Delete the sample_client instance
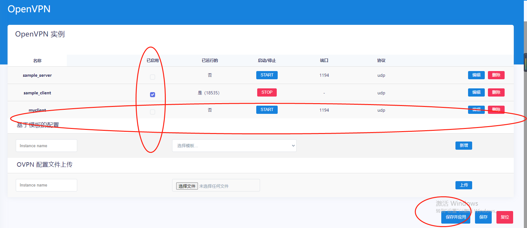Image resolution: width=527 pixels, height=228 pixels. tap(496, 92)
